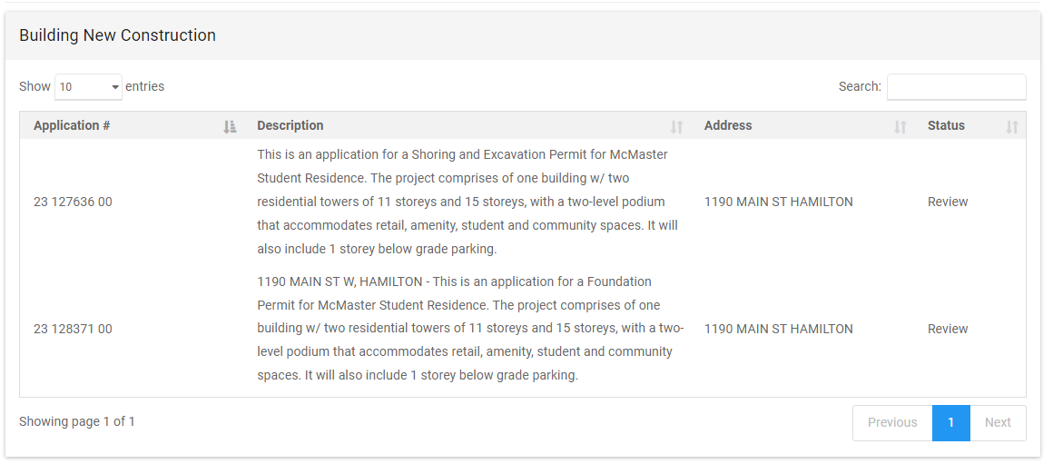
Task: Click the sort icon in Application # column
Action: 230,126
